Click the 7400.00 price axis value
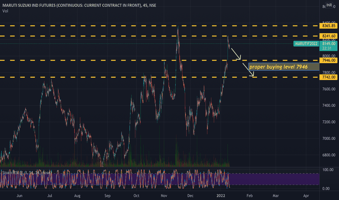Image resolution: width=339 pixels, height=200 pixels. (x=328, y=105)
